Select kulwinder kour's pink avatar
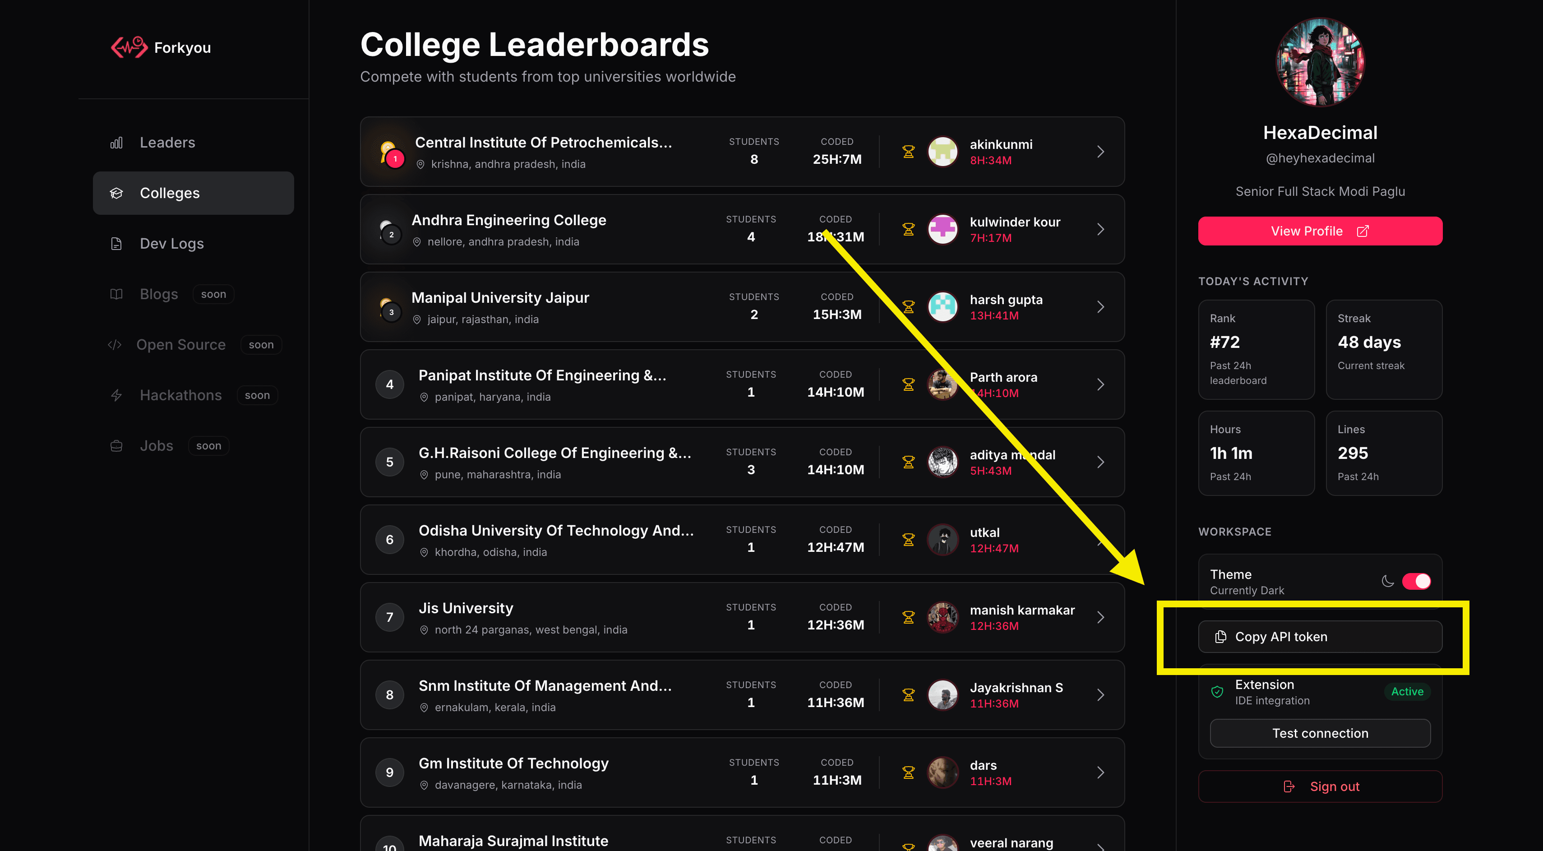 coord(943,229)
